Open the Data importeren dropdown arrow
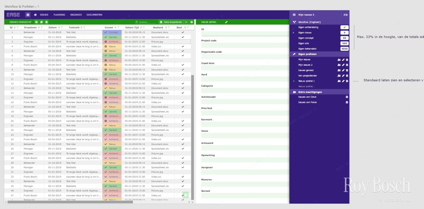The width and height of the screenshot is (424, 209). (186, 22)
